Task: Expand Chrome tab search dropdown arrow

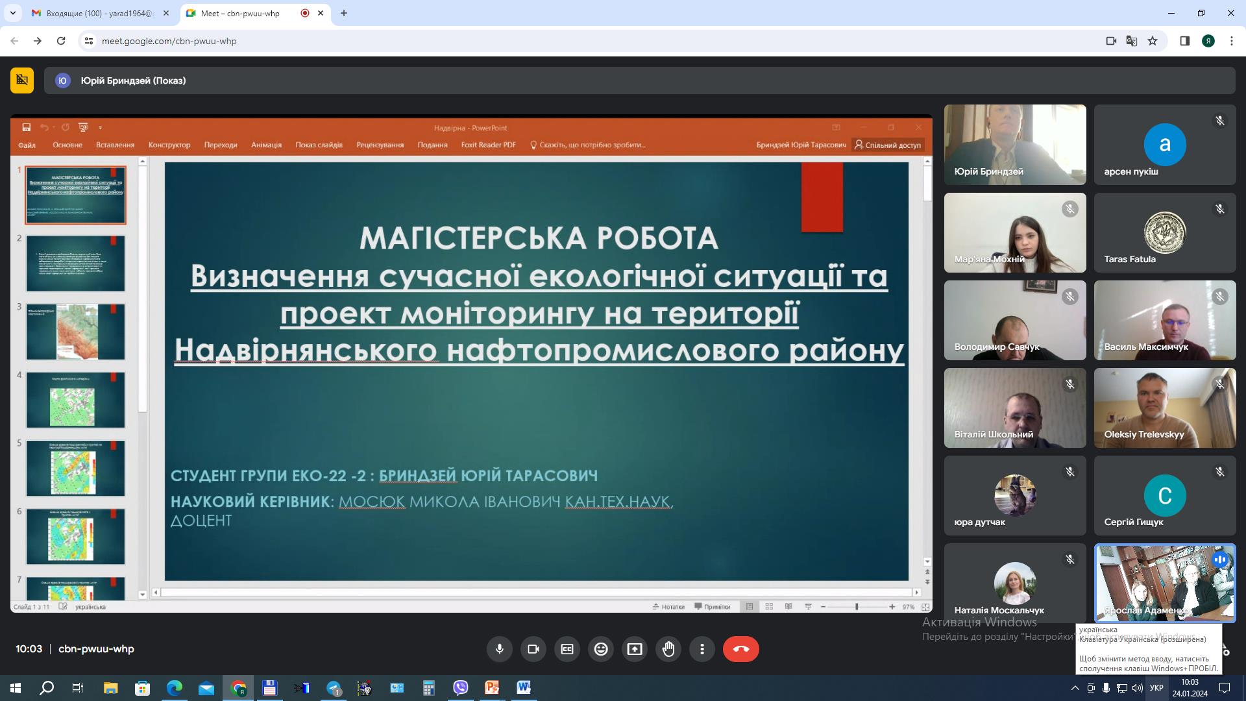Action: (x=12, y=13)
